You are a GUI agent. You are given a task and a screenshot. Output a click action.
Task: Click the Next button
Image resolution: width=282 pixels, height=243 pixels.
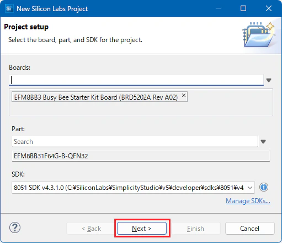142,229
